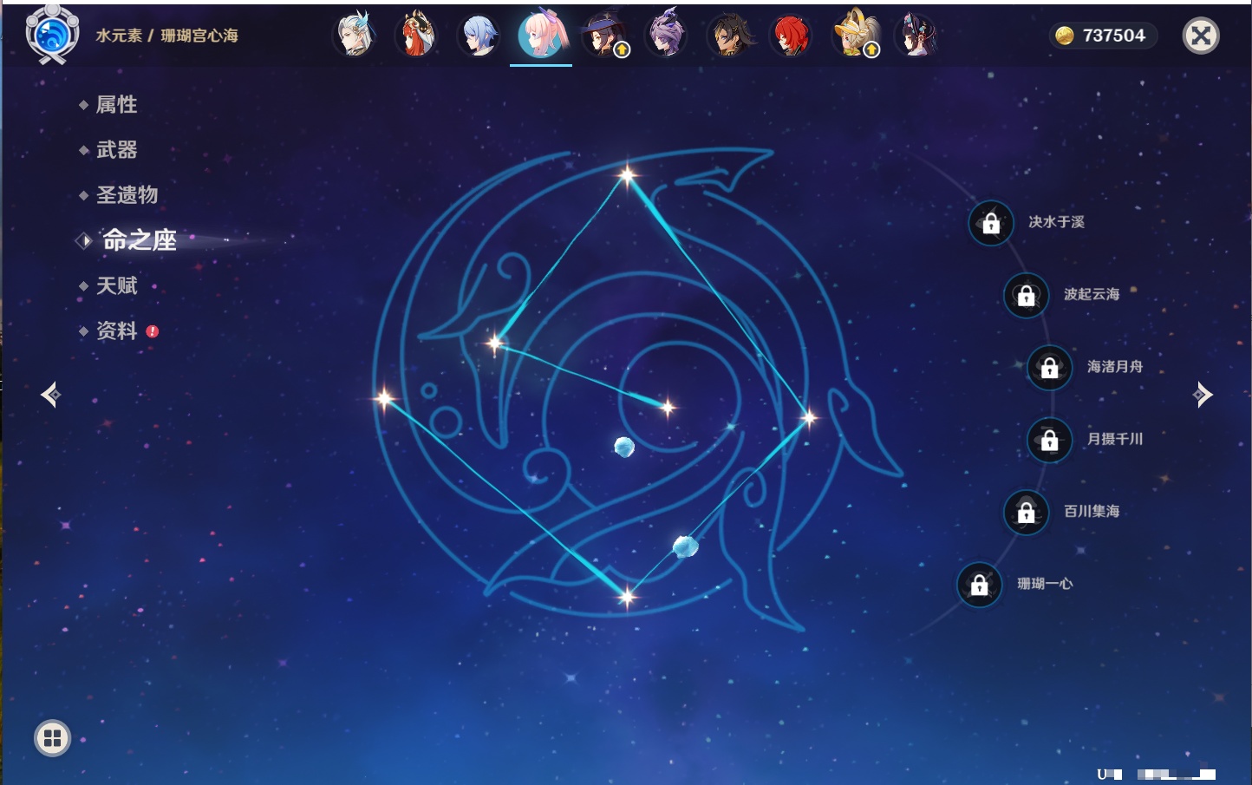Open the four-square grid view button

click(52, 738)
